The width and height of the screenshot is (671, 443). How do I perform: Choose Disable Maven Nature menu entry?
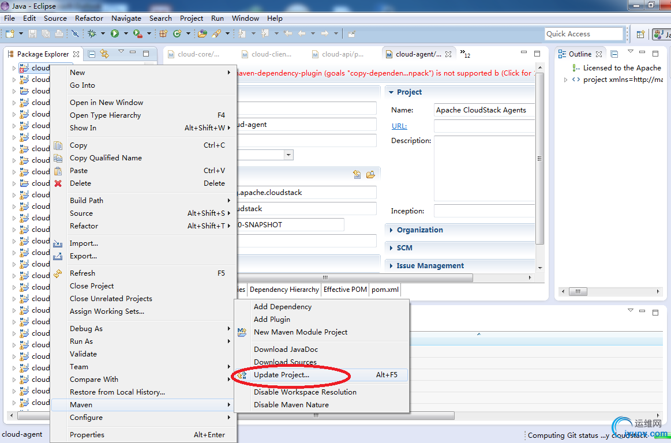(x=291, y=405)
